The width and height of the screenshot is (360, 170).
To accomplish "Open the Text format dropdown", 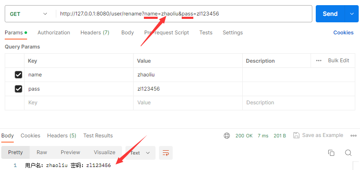I will [x=140, y=153].
